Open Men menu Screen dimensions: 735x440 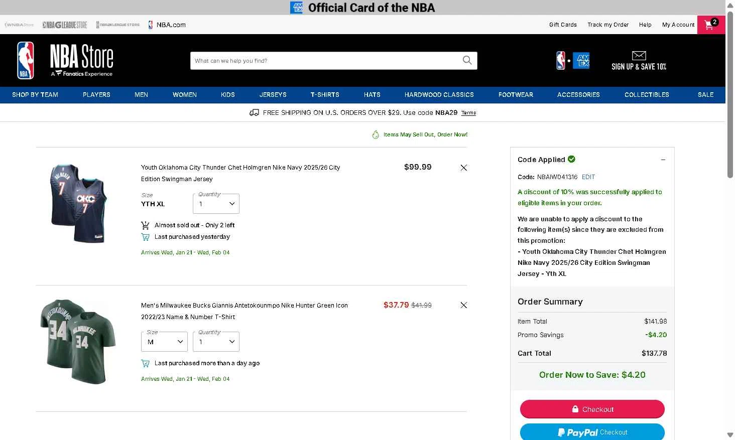[x=141, y=95]
